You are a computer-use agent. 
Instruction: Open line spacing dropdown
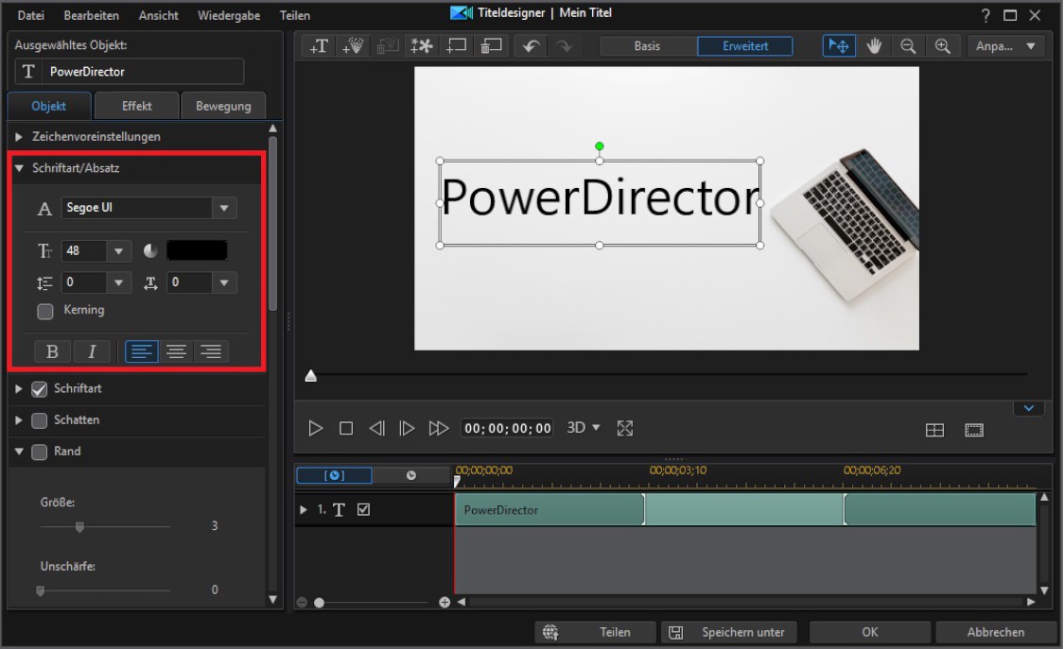119,282
